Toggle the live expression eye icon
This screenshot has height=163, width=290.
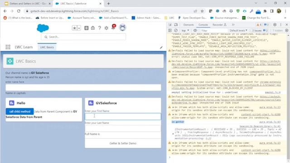pos(195,30)
